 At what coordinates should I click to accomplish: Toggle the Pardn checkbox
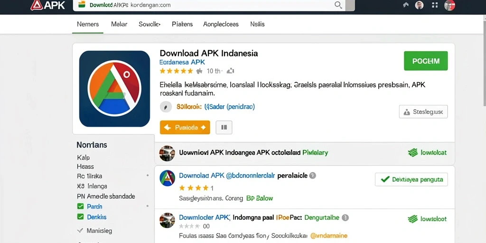click(x=80, y=206)
